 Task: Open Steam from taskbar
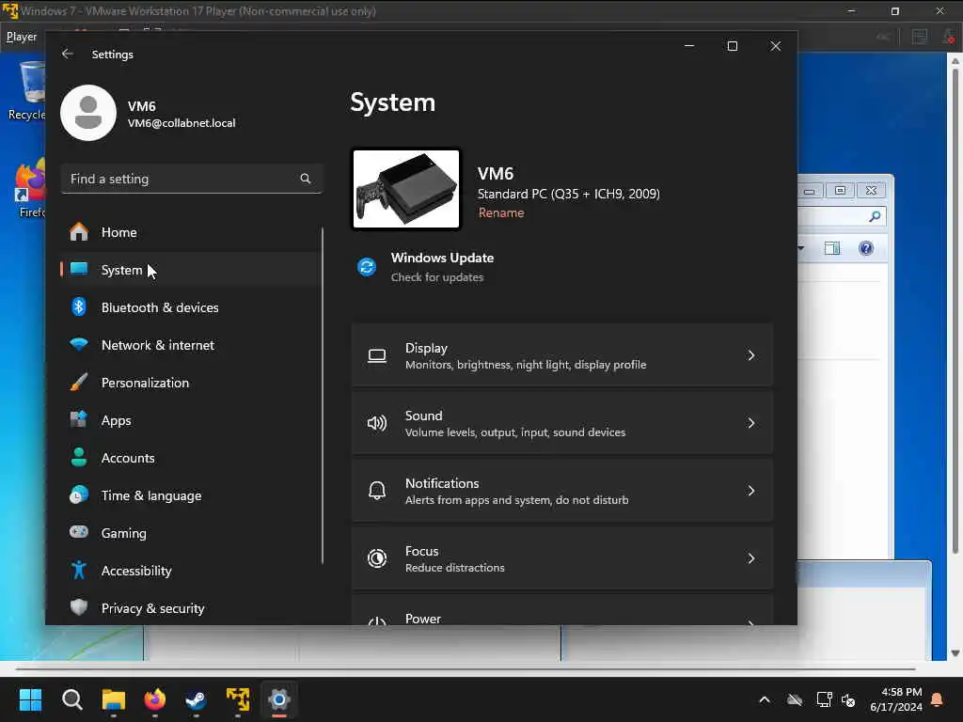pyautogui.click(x=196, y=699)
